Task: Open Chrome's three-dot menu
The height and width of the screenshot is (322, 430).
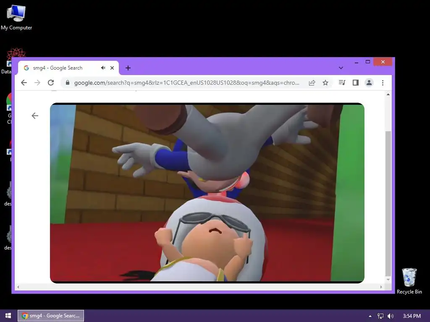Action: tap(383, 83)
